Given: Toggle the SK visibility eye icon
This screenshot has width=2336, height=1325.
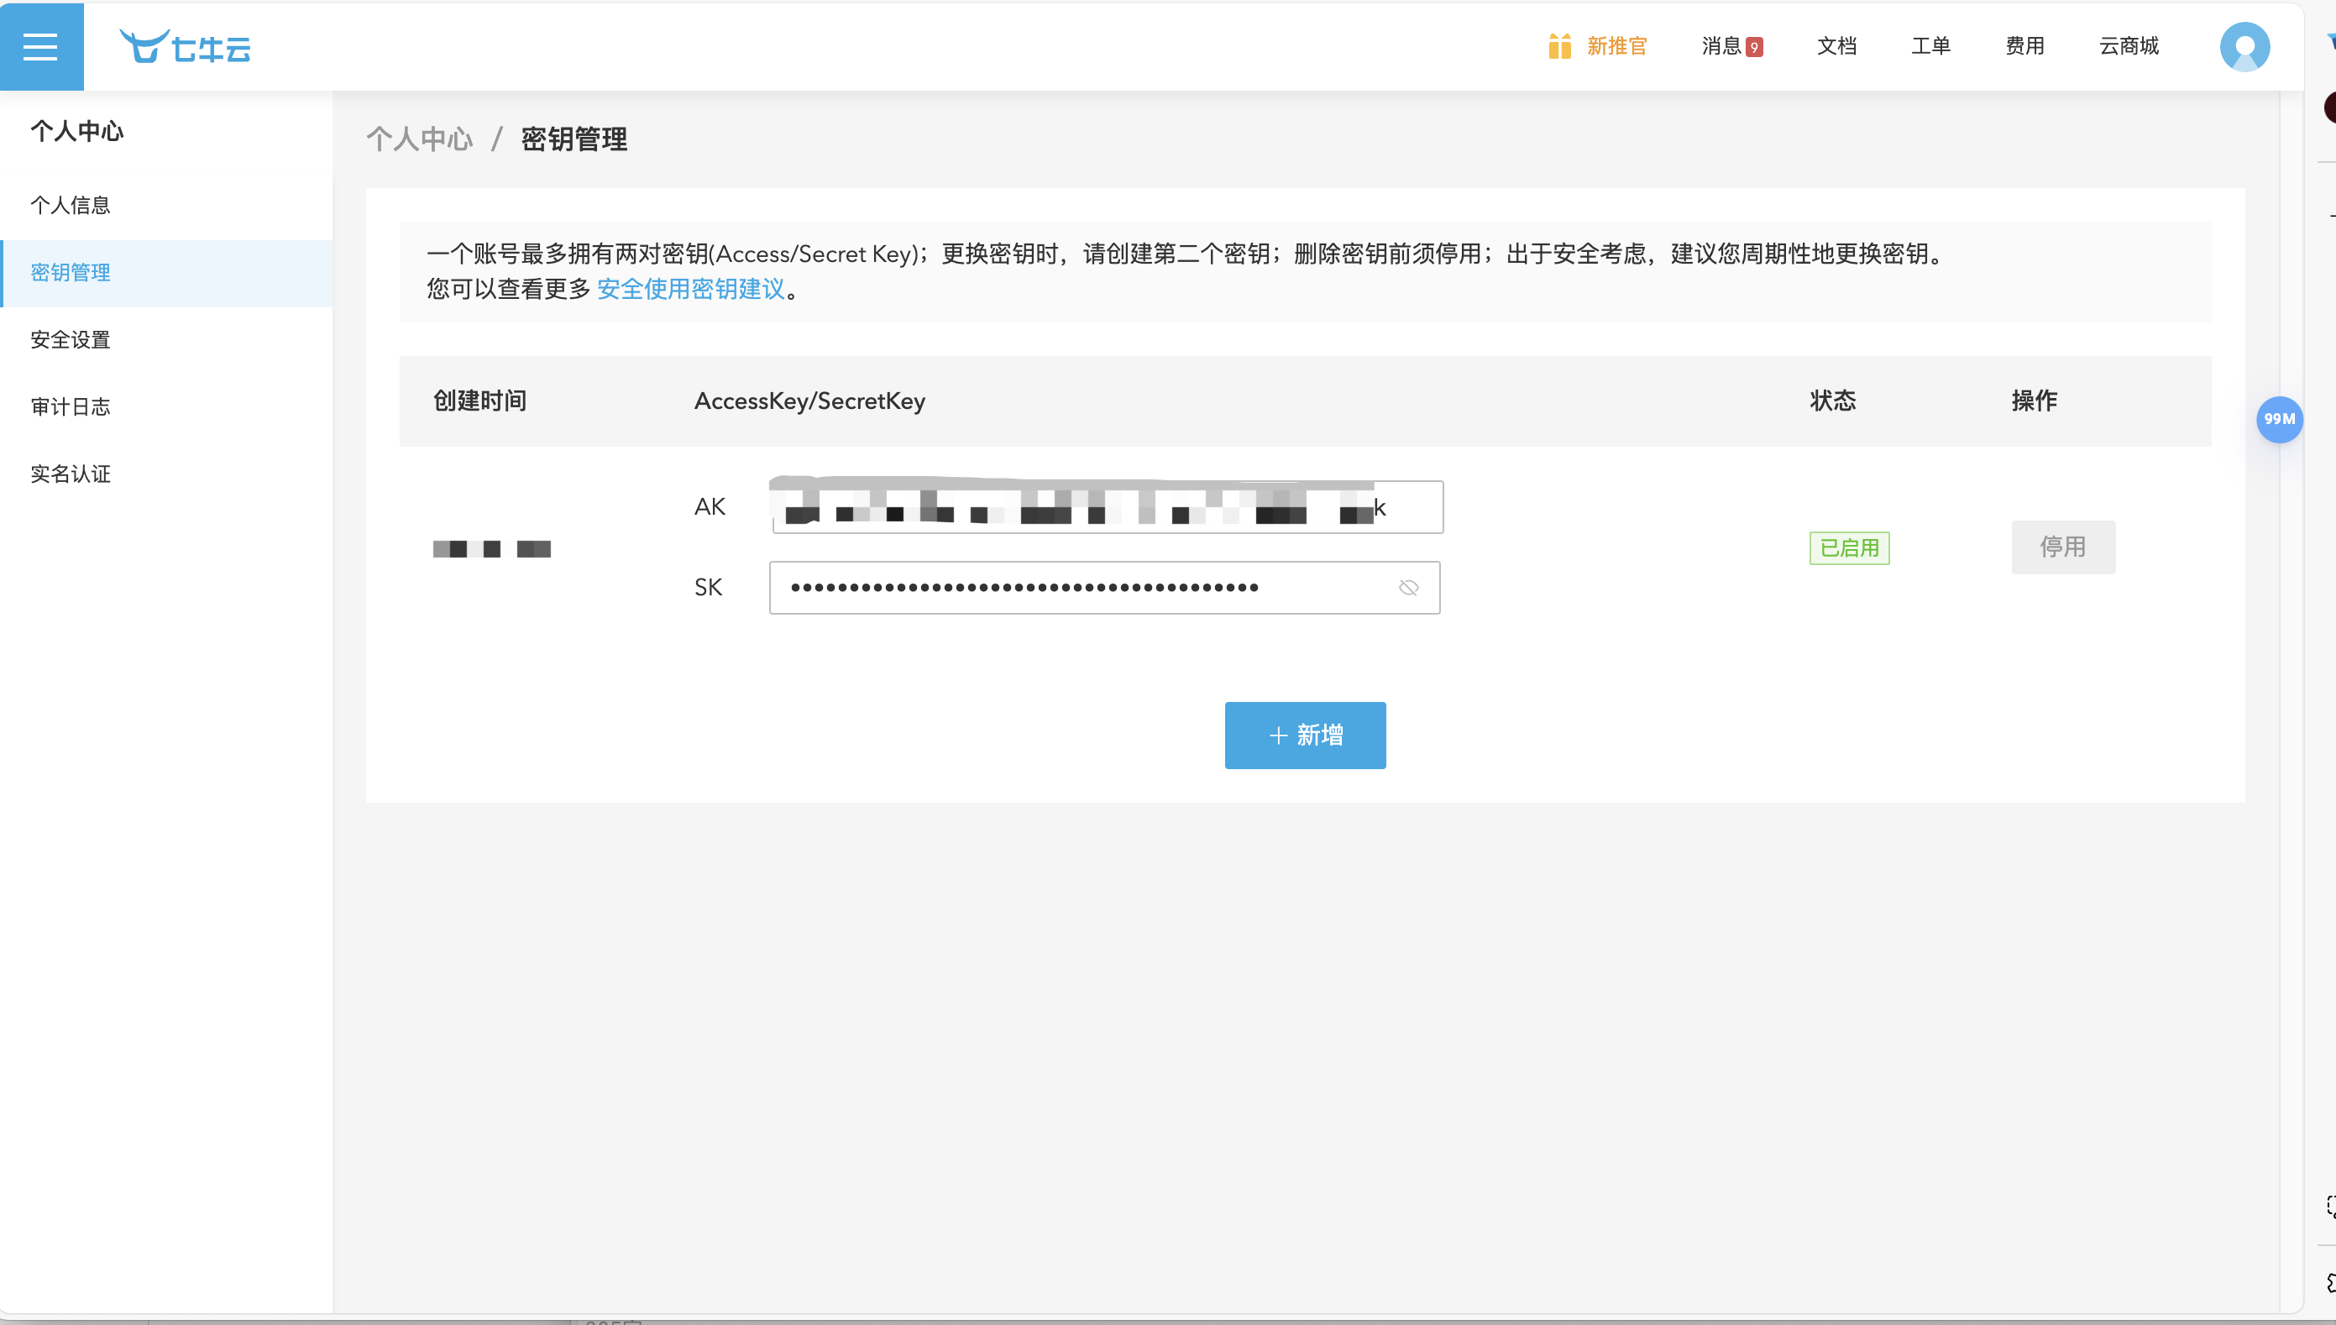Looking at the screenshot, I should pos(1408,588).
